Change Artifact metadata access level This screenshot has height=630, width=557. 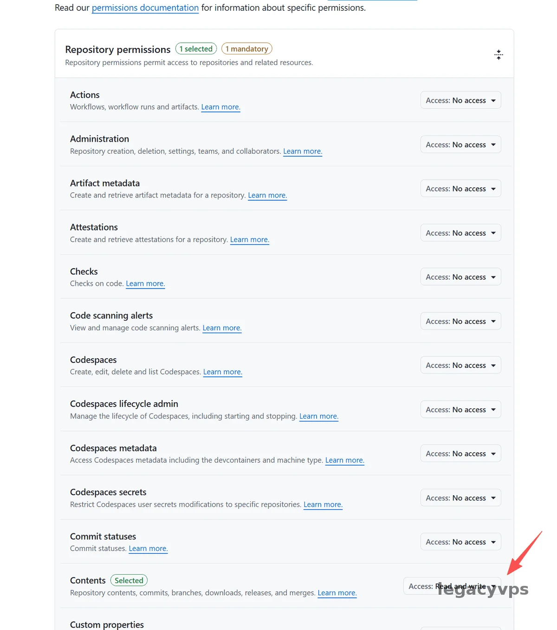coord(460,189)
